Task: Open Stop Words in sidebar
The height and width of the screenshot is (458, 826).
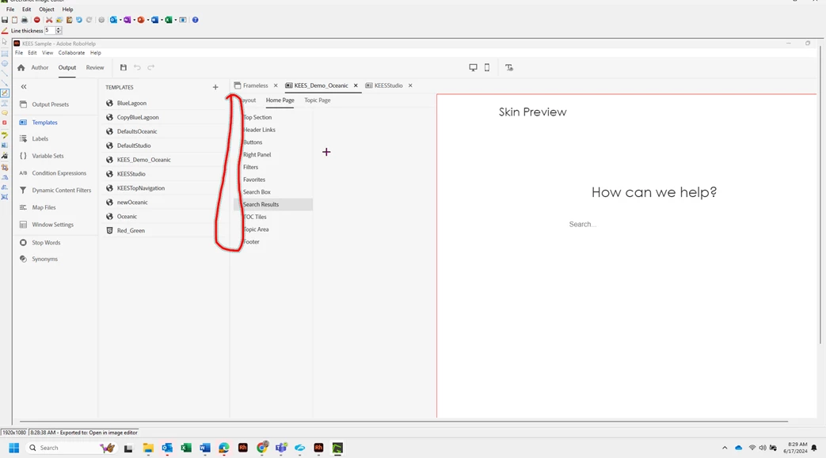Action: [46, 243]
